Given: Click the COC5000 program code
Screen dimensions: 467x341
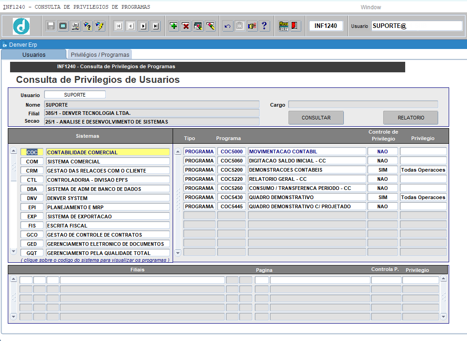Looking at the screenshot, I should tap(231, 152).
